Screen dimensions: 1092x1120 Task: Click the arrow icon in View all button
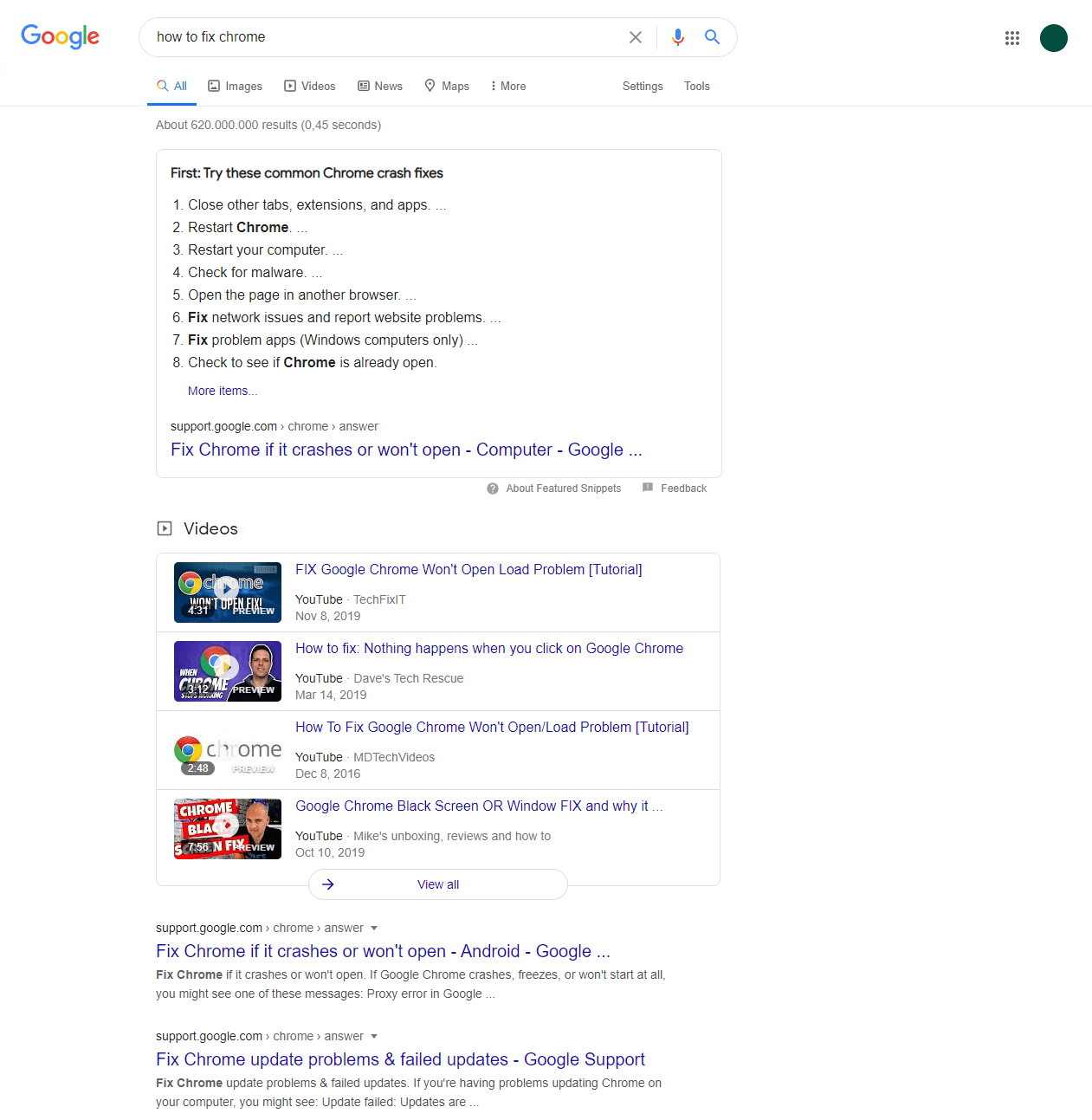click(328, 884)
